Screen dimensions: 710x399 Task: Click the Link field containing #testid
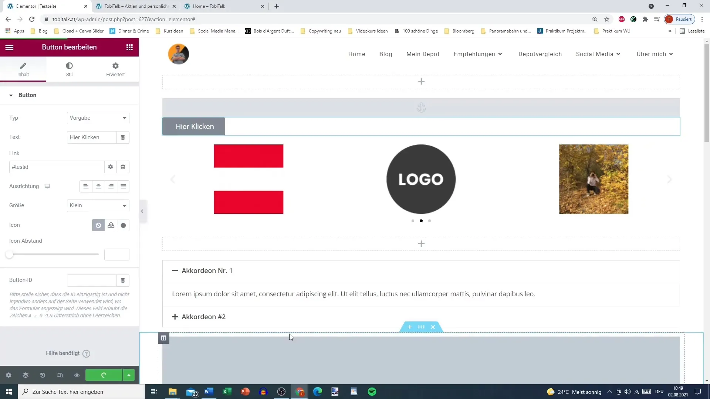pyautogui.click(x=57, y=167)
